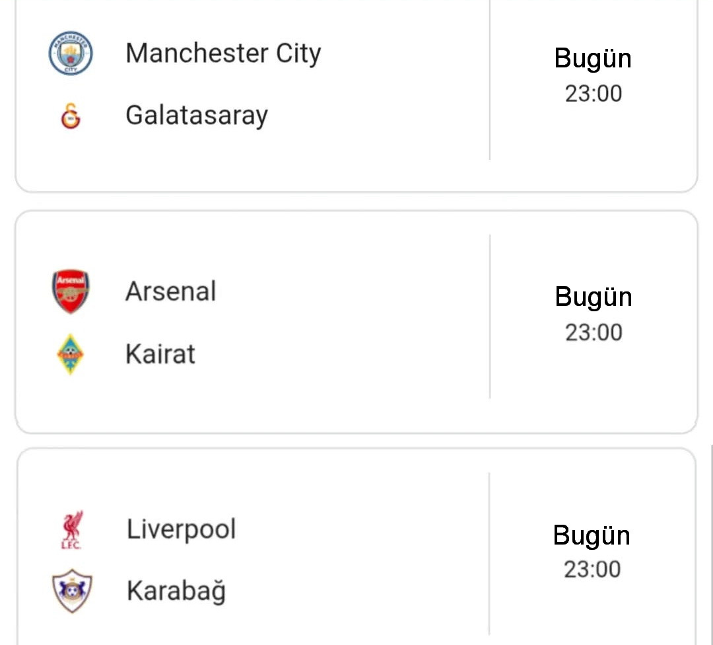The height and width of the screenshot is (645, 713).
Task: Tap the Karabağ team name
Action: [176, 591]
